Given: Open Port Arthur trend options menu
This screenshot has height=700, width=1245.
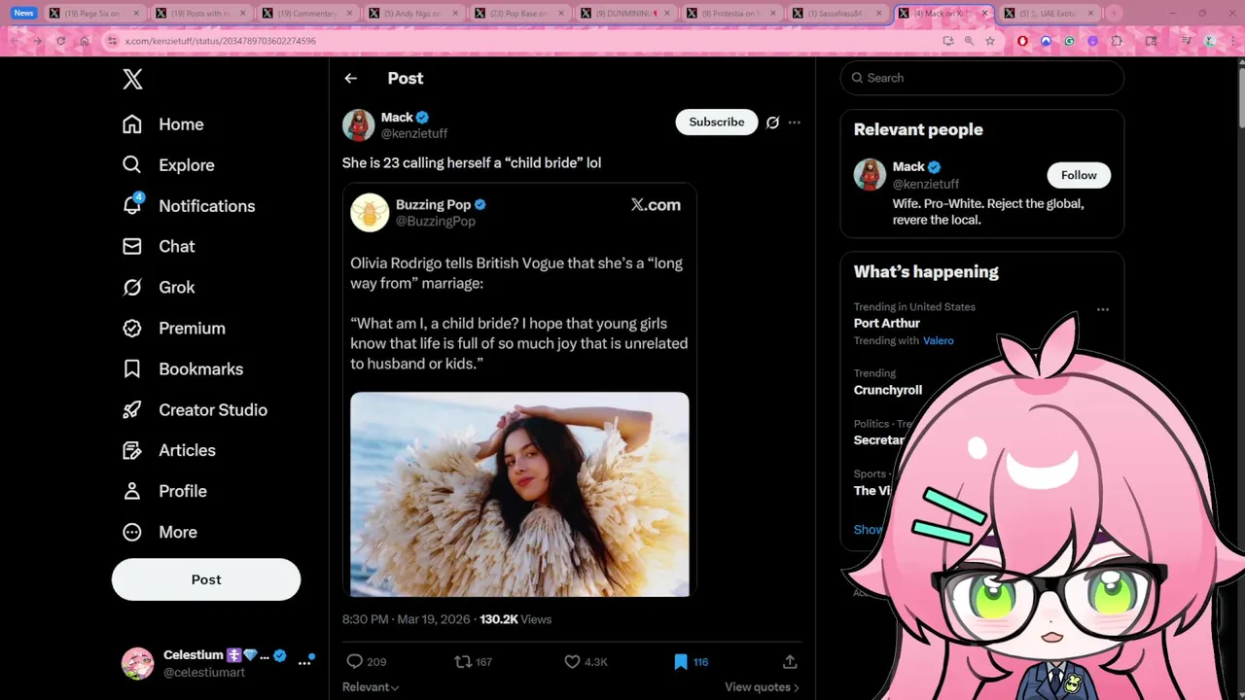Looking at the screenshot, I should click(1103, 309).
